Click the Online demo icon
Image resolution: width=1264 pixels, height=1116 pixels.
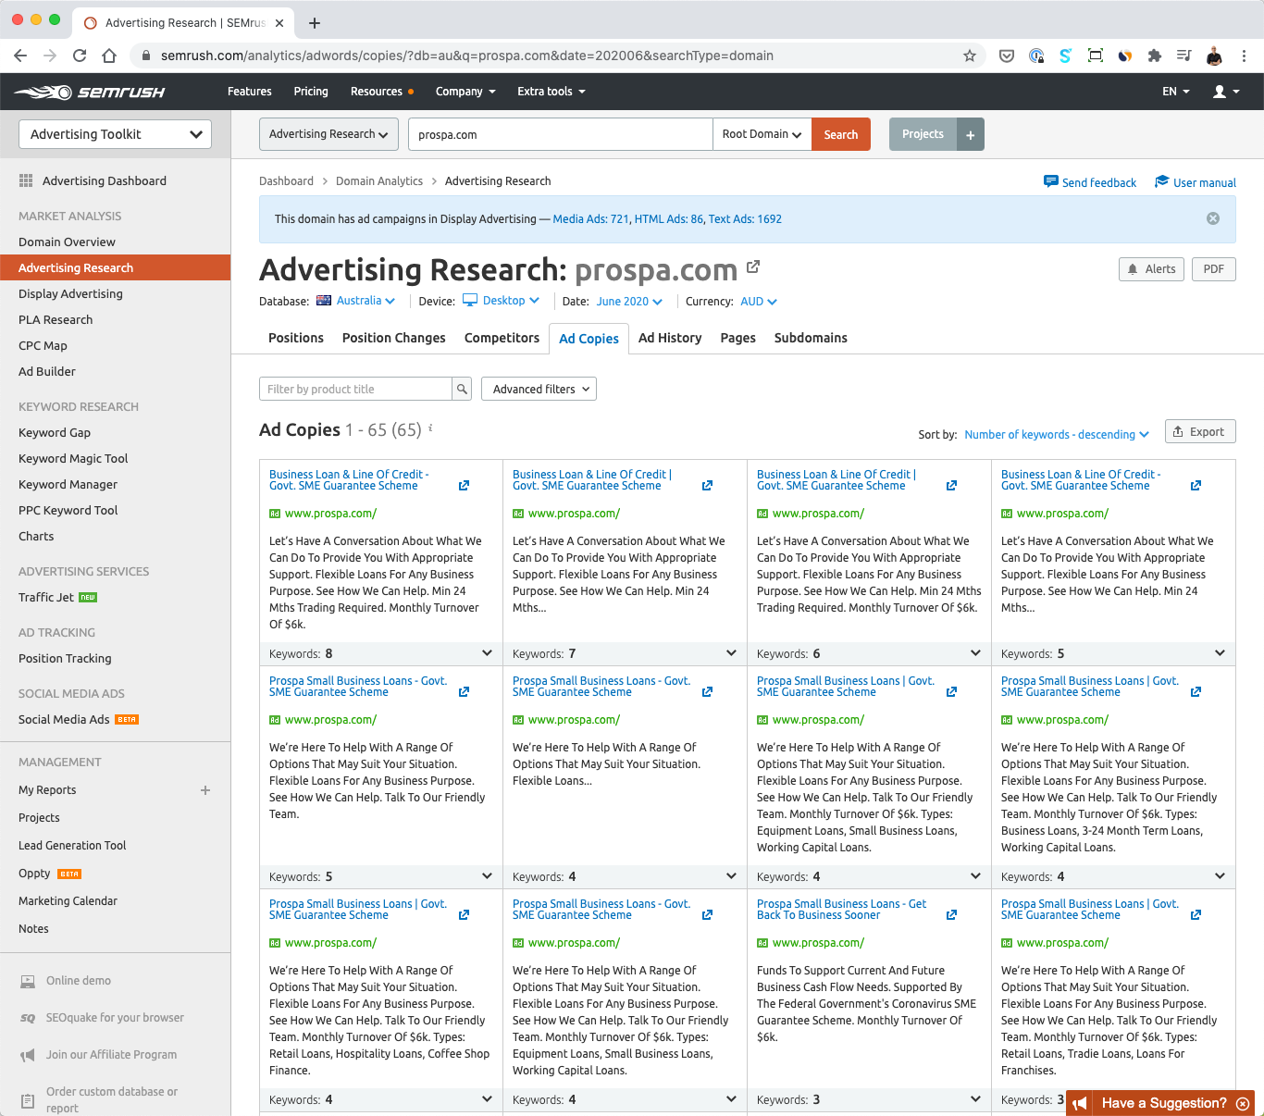(x=28, y=981)
